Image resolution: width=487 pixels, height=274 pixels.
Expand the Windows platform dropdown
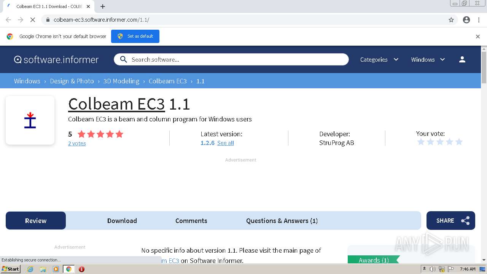428,59
